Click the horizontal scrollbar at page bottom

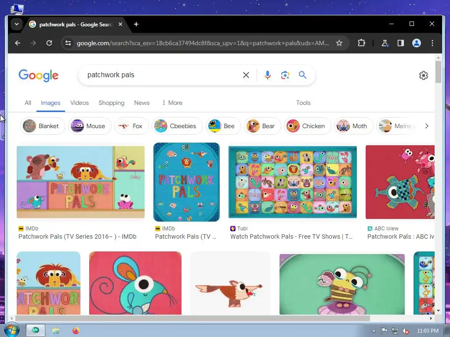click(x=192, y=318)
